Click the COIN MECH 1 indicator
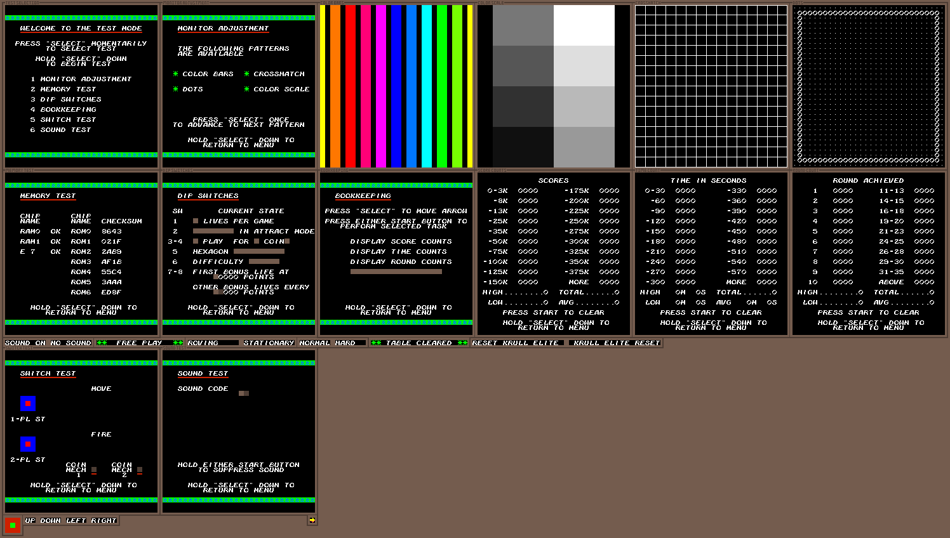The image size is (950, 538). 94,470
